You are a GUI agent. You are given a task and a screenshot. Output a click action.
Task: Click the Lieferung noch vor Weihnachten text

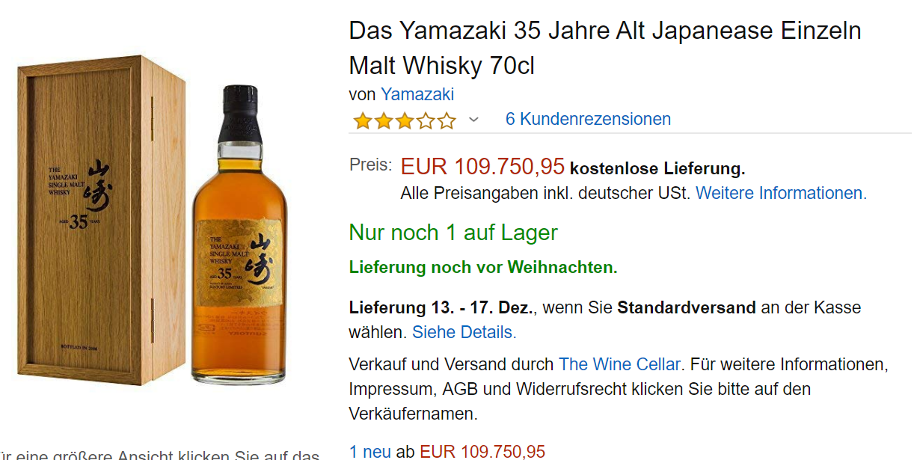[483, 267]
